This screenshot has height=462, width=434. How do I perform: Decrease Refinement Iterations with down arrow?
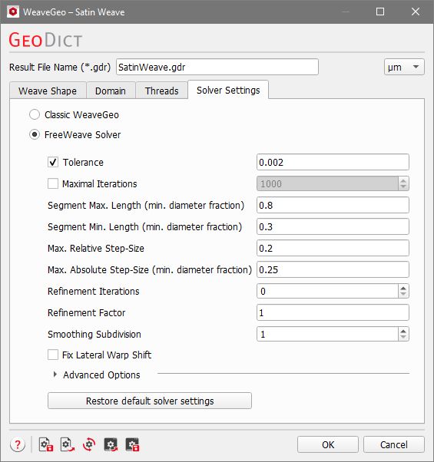tap(403, 295)
